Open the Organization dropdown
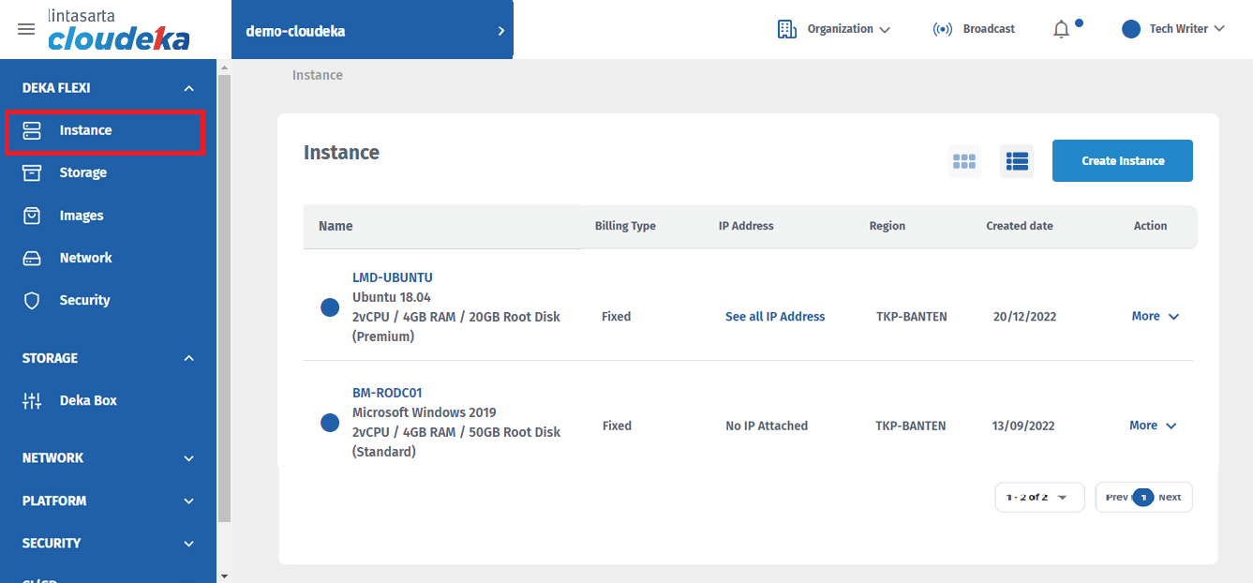 coord(834,29)
